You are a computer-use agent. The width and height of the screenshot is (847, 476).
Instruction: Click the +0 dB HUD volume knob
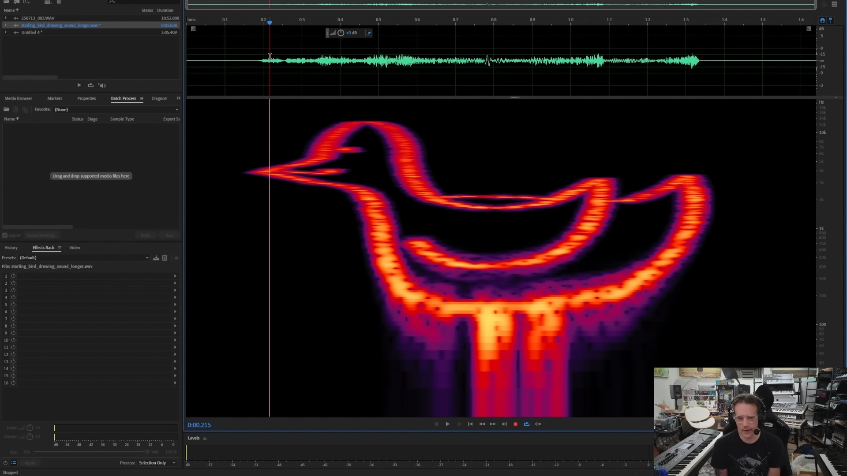(x=341, y=33)
